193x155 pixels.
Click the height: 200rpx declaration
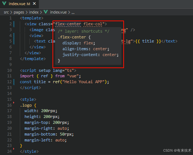[x=42, y=117]
